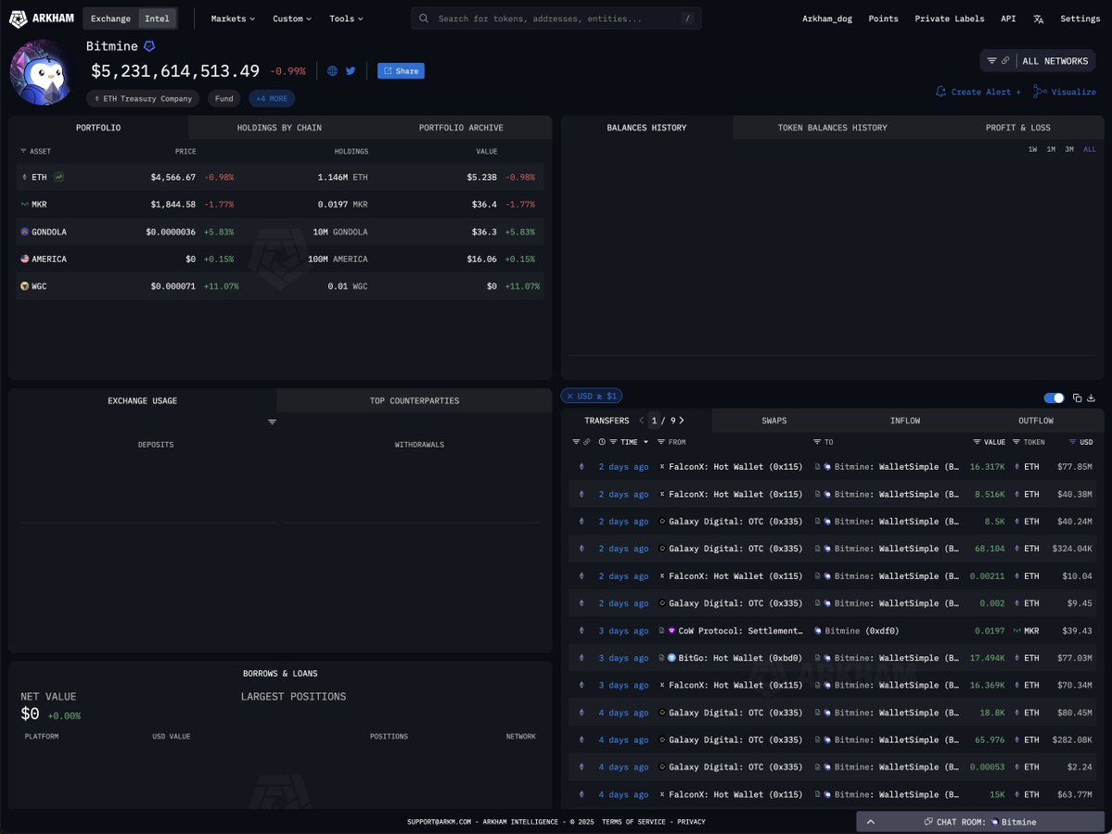Select the 3M time range
The width and height of the screenshot is (1112, 834).
(x=1069, y=149)
